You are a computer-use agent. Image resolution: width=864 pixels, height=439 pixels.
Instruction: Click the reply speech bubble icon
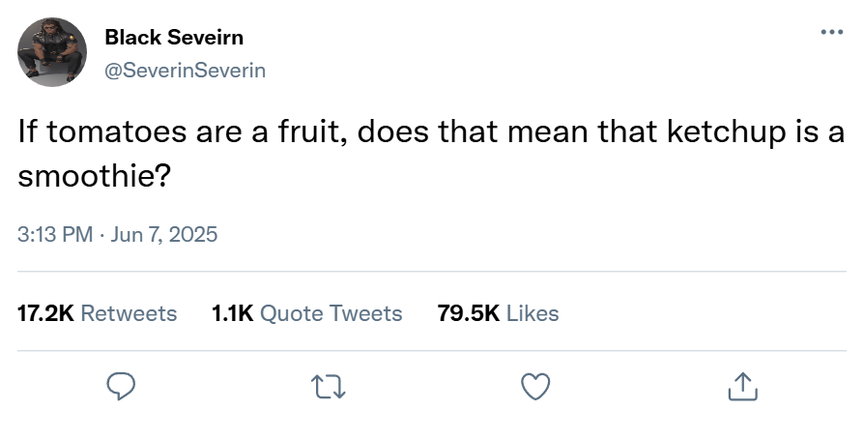coord(119,387)
